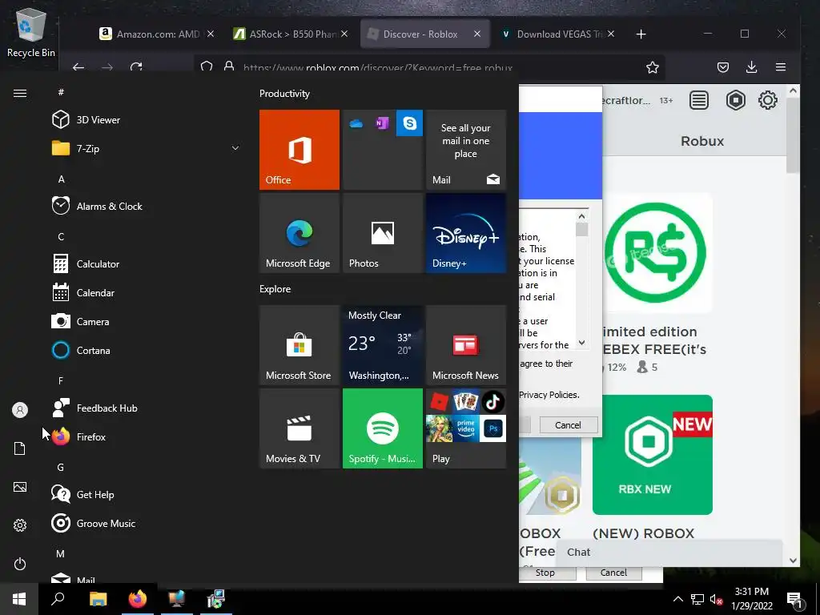Open Roblox settings gear
Viewport: 820px width, 615px height.
(768, 100)
